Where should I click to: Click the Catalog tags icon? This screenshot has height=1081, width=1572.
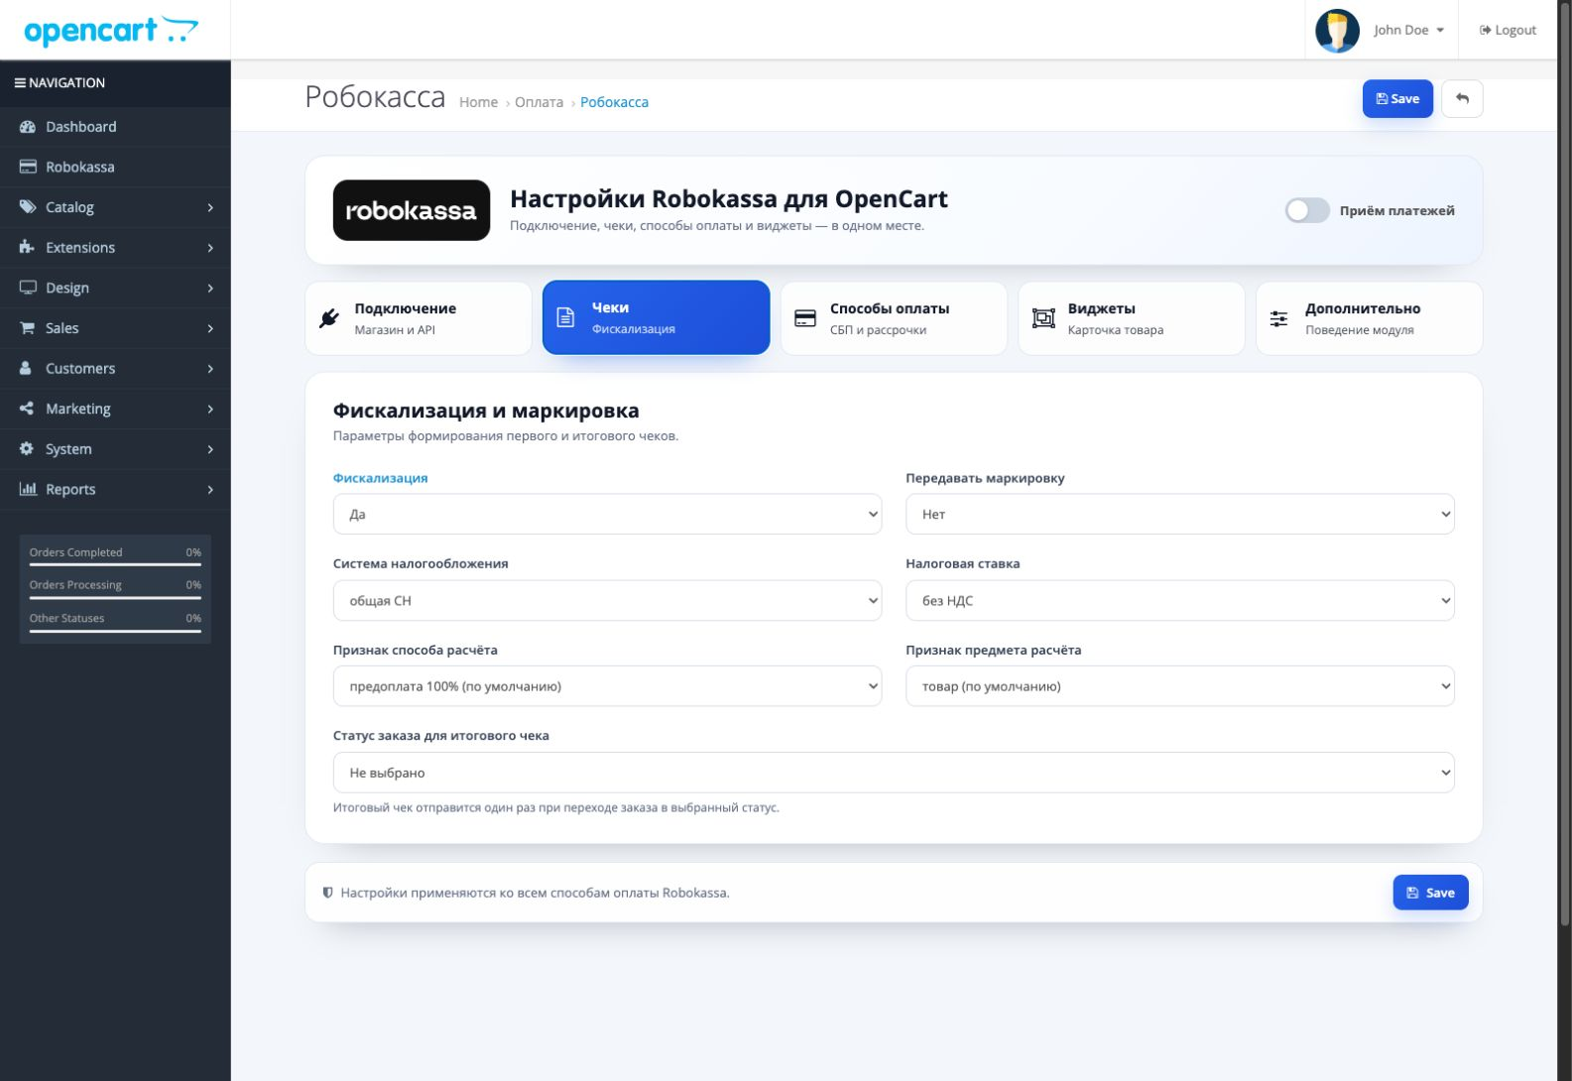point(28,207)
